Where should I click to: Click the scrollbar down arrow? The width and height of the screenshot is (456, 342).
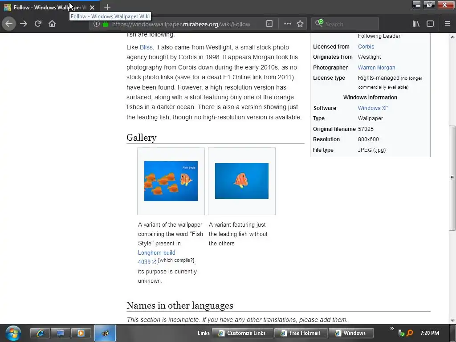tap(452, 320)
